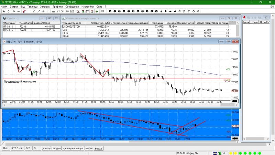Screen dimensions: 275x155
Task: Open the Таблицы menu
Action: coord(32,7)
